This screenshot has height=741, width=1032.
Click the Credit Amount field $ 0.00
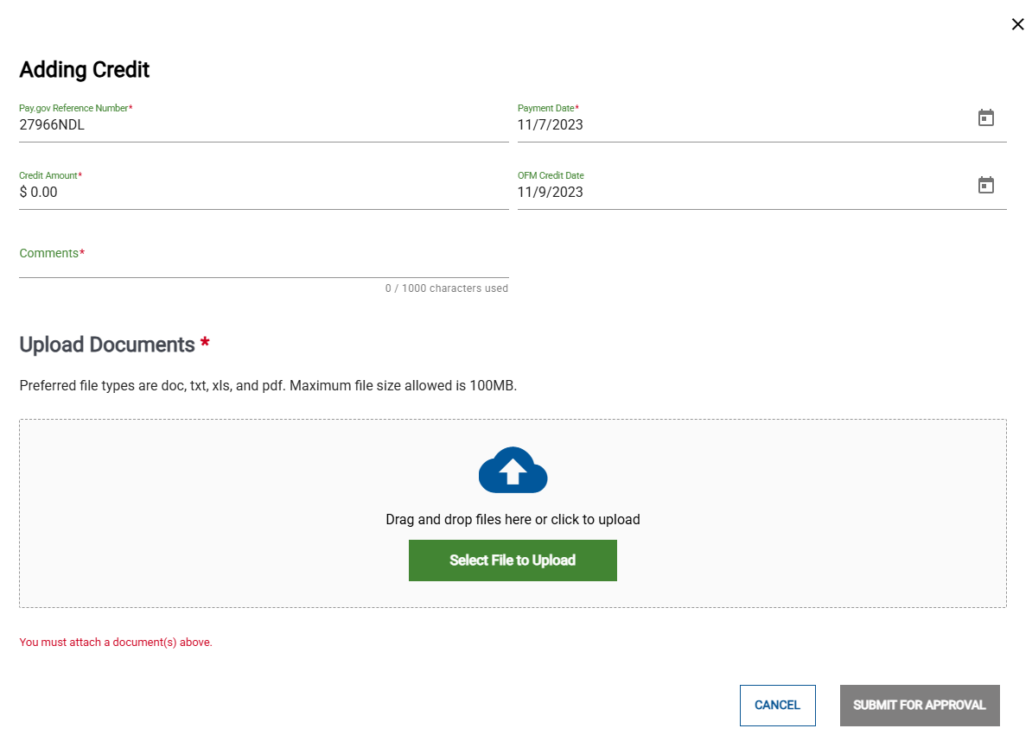click(x=264, y=192)
